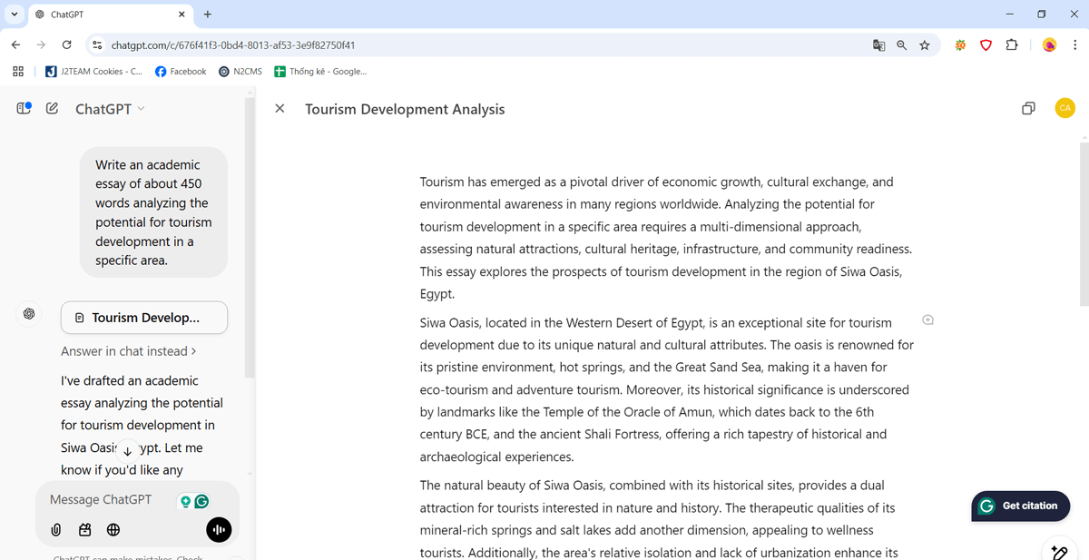Open the Facebook bookmark
The height and width of the screenshot is (560, 1089).
[181, 72]
